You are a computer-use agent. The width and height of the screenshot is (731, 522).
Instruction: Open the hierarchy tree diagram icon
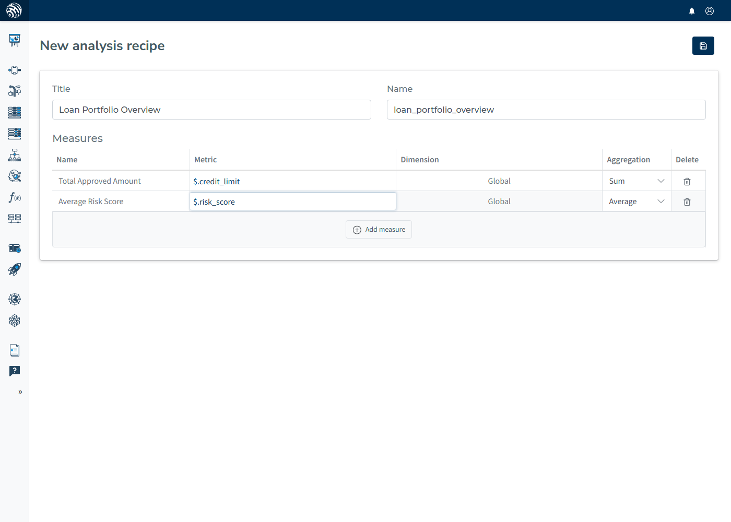click(15, 155)
